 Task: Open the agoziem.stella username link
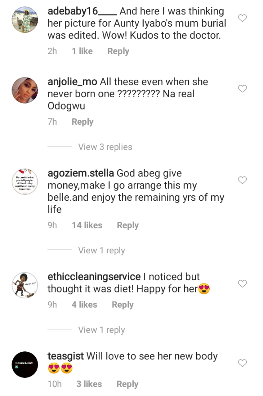81,174
